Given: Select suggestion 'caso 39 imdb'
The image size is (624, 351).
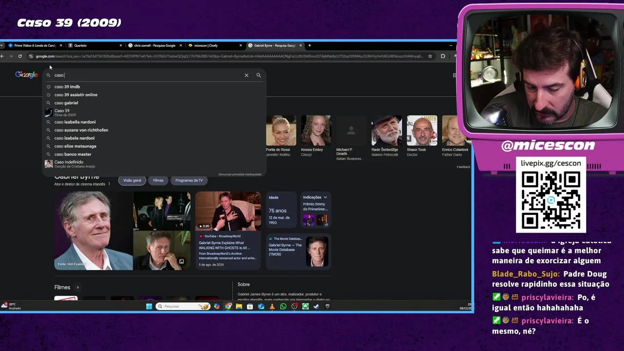Looking at the screenshot, I should (154, 87).
